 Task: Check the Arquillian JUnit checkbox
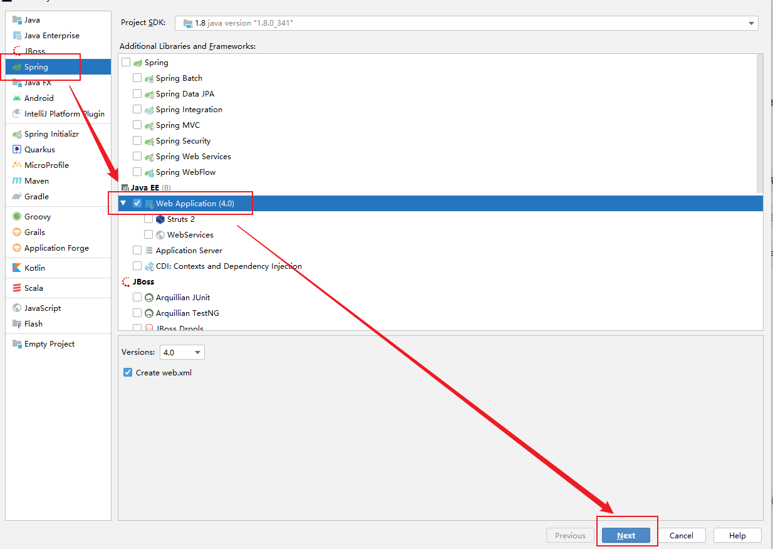tap(137, 298)
